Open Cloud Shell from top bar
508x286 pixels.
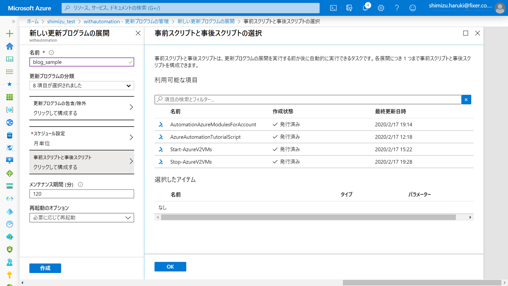(333, 8)
